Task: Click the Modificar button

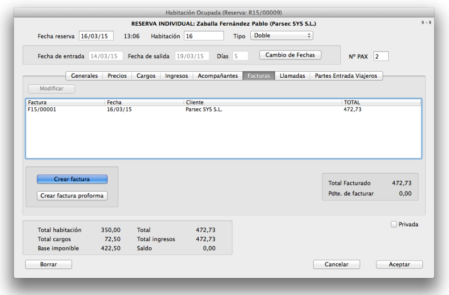Action: 51,88
